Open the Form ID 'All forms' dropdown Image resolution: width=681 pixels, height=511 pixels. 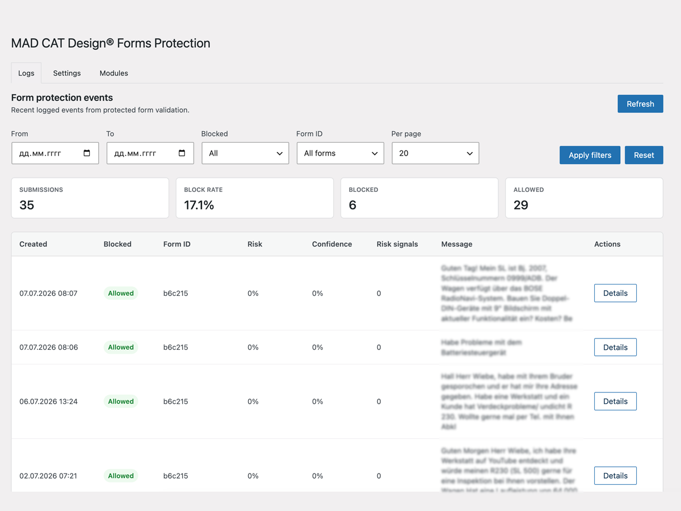(x=340, y=153)
